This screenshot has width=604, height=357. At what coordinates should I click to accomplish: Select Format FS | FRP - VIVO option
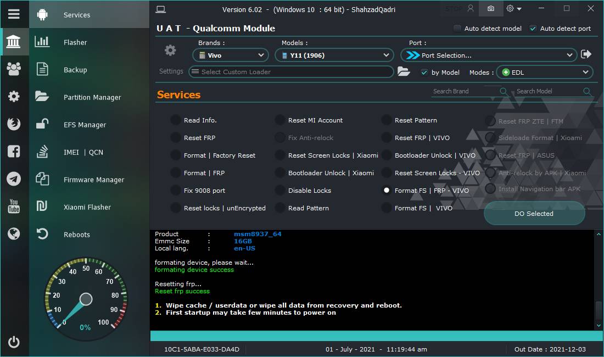pyautogui.click(x=387, y=190)
